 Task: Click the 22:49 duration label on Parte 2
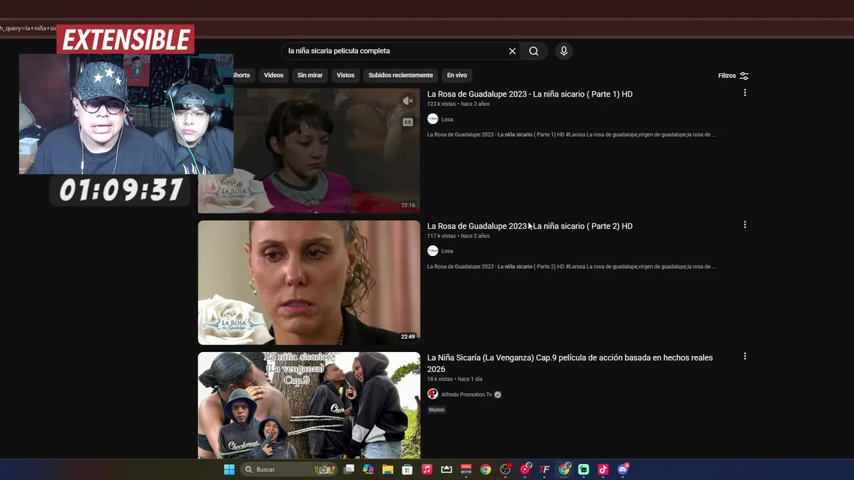coord(408,337)
